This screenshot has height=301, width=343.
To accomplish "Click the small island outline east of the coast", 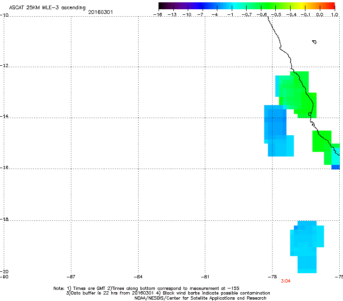I will coord(314,42).
